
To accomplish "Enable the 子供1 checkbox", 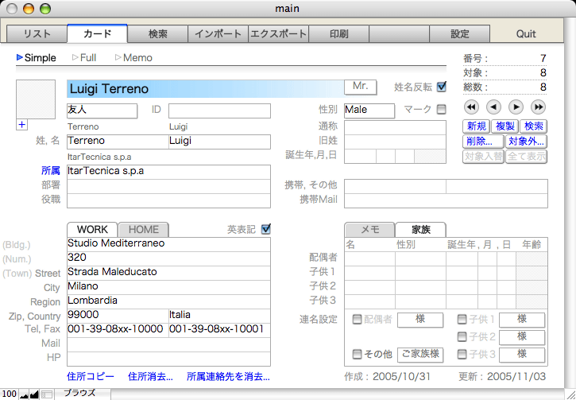I will [462, 319].
